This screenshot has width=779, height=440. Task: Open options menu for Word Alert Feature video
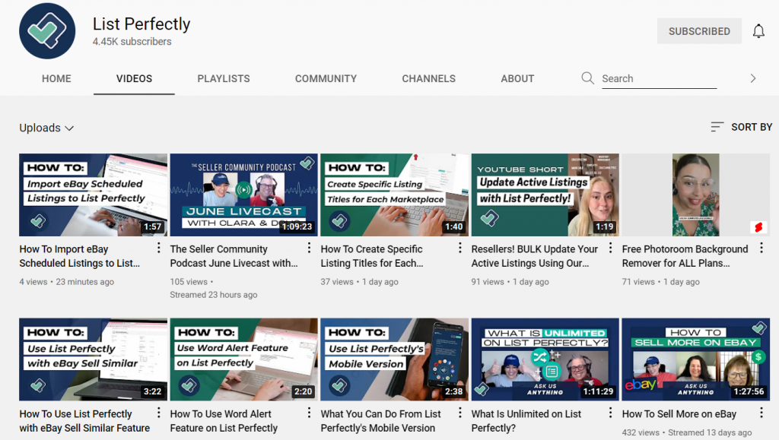point(309,412)
